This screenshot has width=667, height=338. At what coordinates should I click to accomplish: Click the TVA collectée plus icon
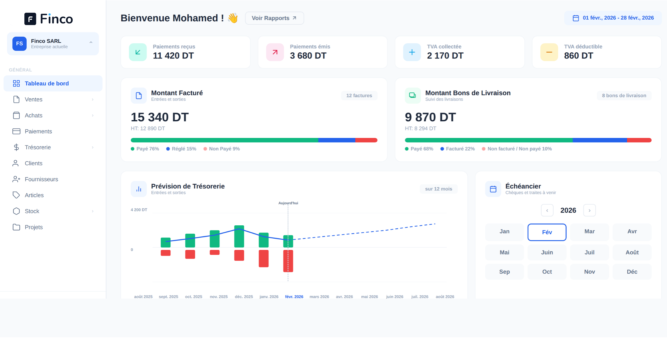click(412, 52)
